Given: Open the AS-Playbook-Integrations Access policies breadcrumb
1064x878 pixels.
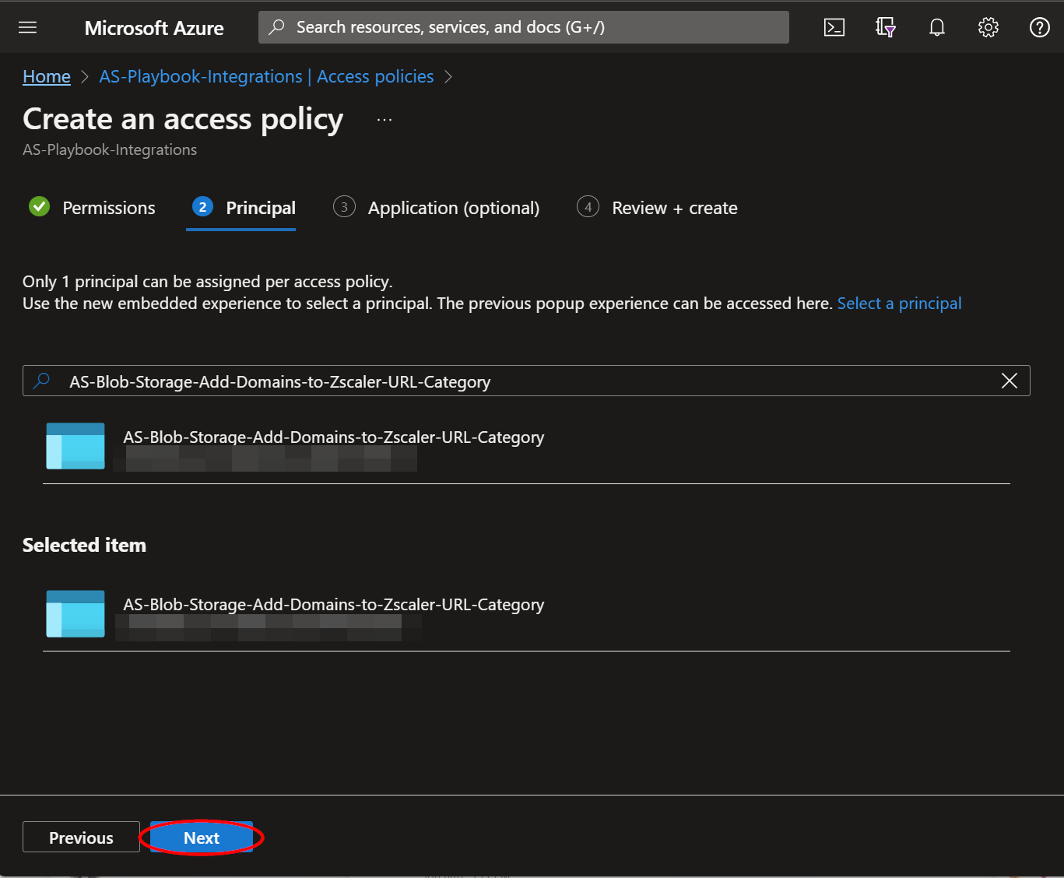Looking at the screenshot, I should point(266,76).
